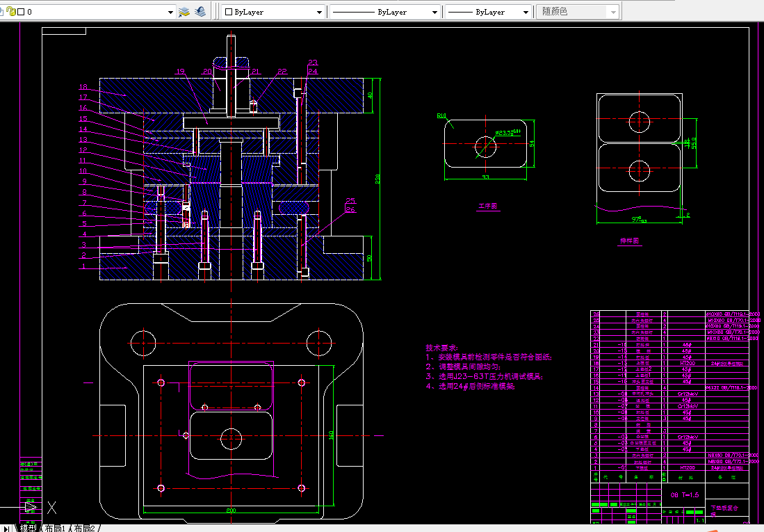Image resolution: width=764 pixels, height=532 pixels.
Task: Select balloon number 22
Action: (282, 72)
